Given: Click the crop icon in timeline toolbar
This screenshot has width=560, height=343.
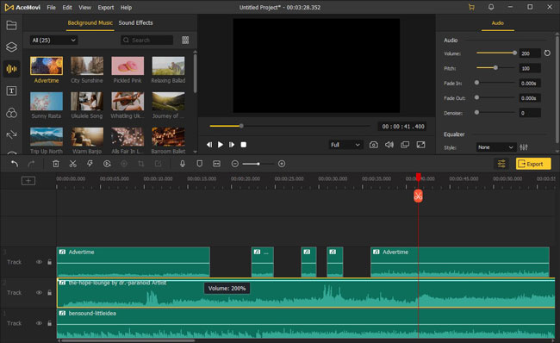Looking at the screenshot, I should pos(141,164).
